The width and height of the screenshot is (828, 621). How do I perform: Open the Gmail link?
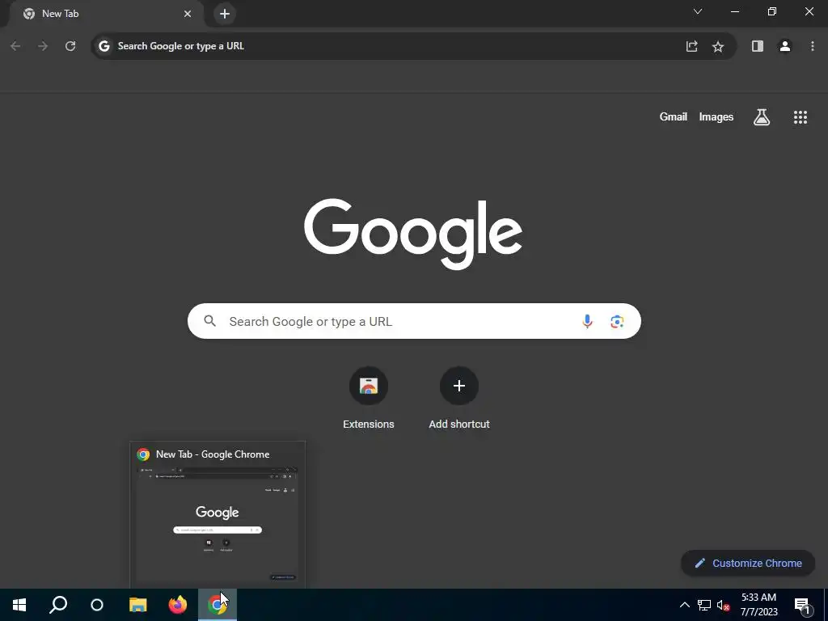[674, 117]
